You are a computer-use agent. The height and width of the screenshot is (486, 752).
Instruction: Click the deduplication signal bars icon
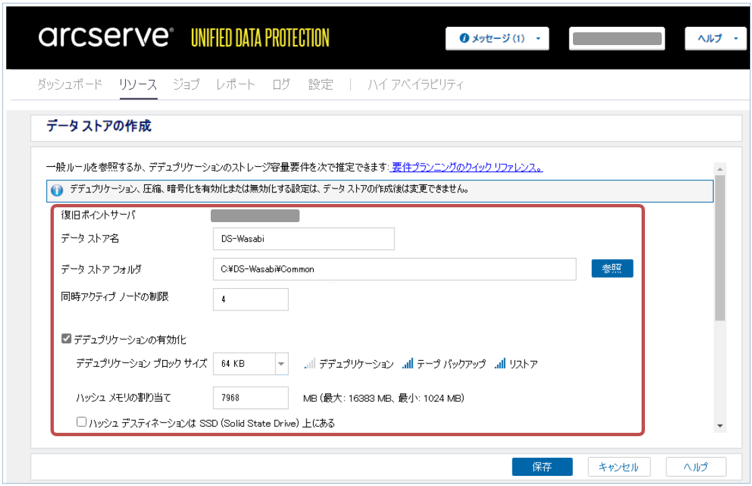point(310,363)
